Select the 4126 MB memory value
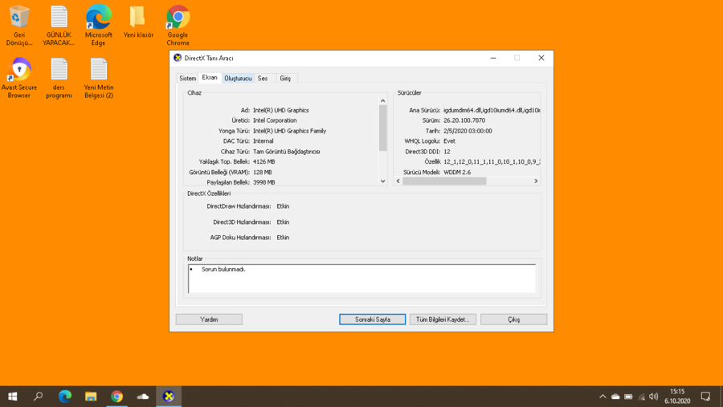 263,162
